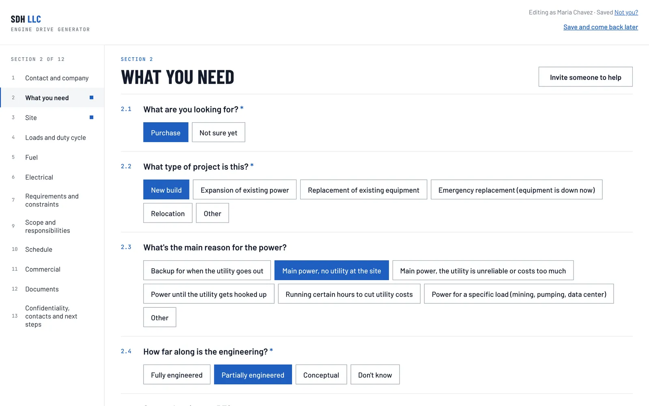Open the Electrical section
The image size is (649, 406).
52,177
